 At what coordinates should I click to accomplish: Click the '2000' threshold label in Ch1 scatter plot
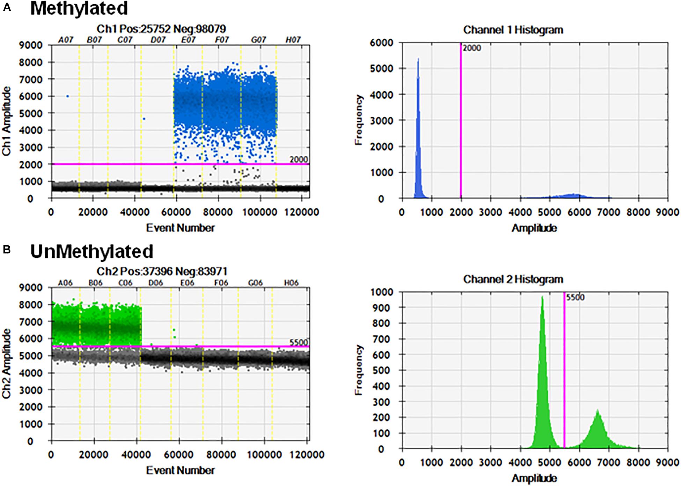pos(299,159)
